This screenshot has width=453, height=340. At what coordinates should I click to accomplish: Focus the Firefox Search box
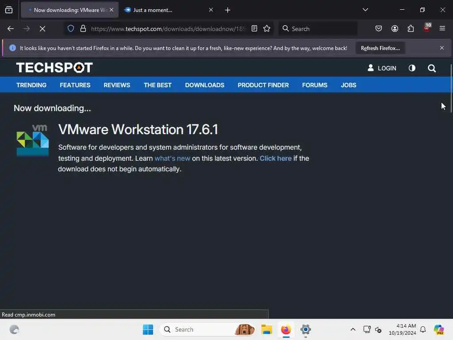tap(318, 29)
